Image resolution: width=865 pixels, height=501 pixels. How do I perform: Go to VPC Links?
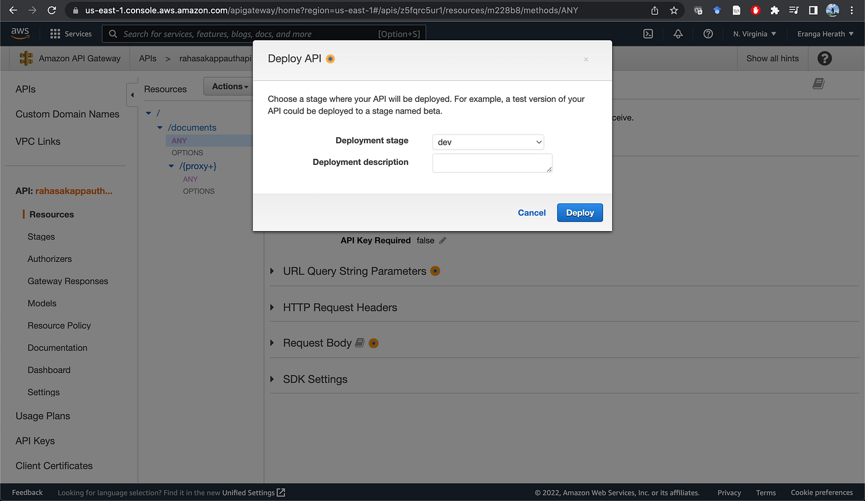(38, 141)
